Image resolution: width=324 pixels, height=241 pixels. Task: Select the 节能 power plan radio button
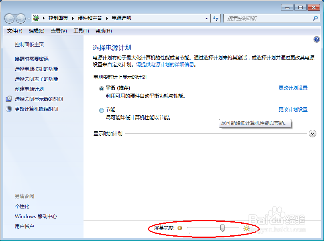coord(102,110)
